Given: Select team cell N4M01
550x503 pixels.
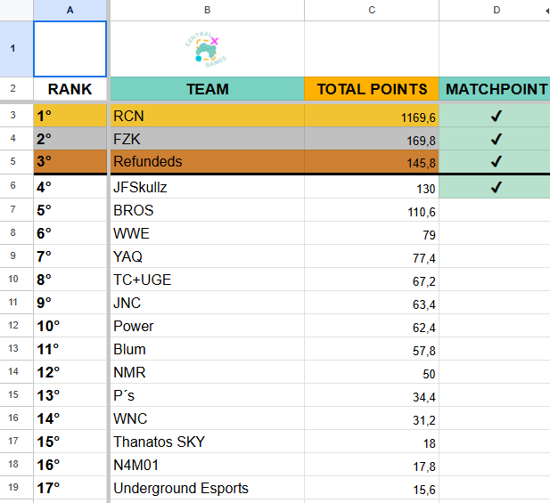Looking at the screenshot, I should click(208, 464).
